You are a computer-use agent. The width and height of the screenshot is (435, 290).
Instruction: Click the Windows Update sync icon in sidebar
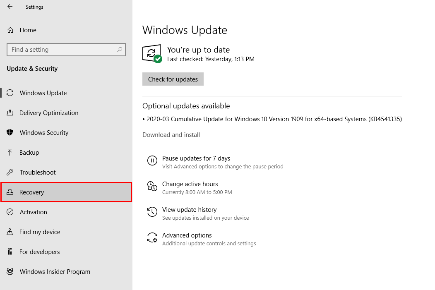tap(10, 93)
